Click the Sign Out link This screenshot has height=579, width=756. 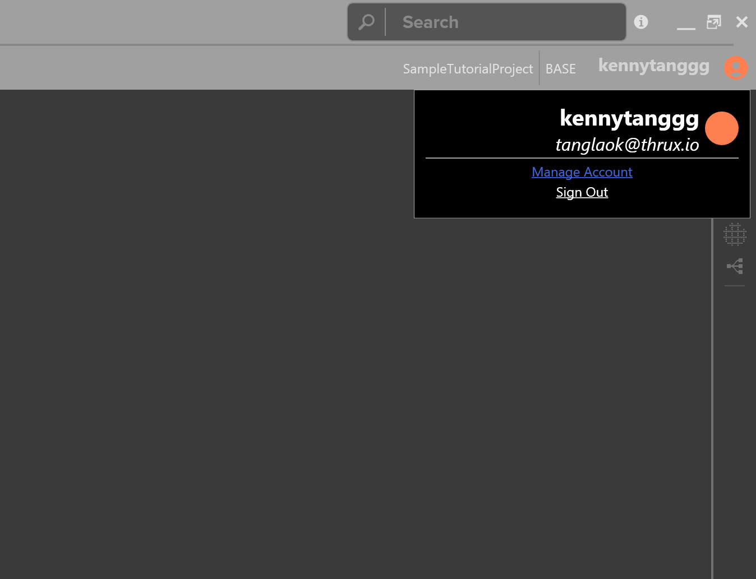pyautogui.click(x=582, y=192)
